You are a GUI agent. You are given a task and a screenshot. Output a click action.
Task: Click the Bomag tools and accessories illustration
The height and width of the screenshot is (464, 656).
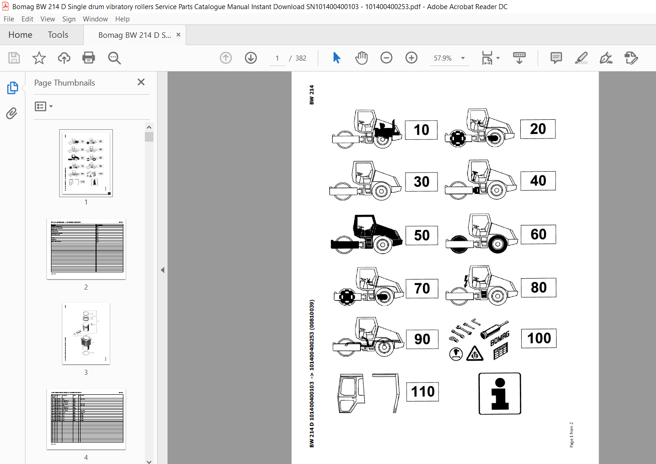pos(479,340)
